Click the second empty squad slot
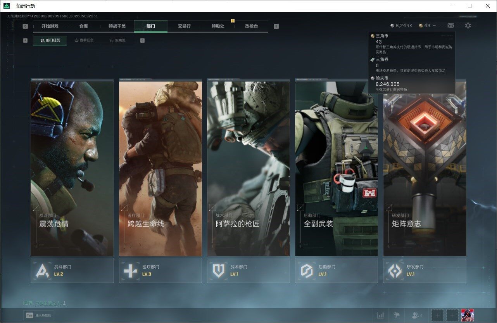497x323 pixels. pos(452,315)
